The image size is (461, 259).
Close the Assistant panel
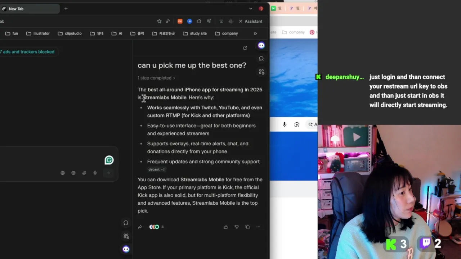click(241, 21)
